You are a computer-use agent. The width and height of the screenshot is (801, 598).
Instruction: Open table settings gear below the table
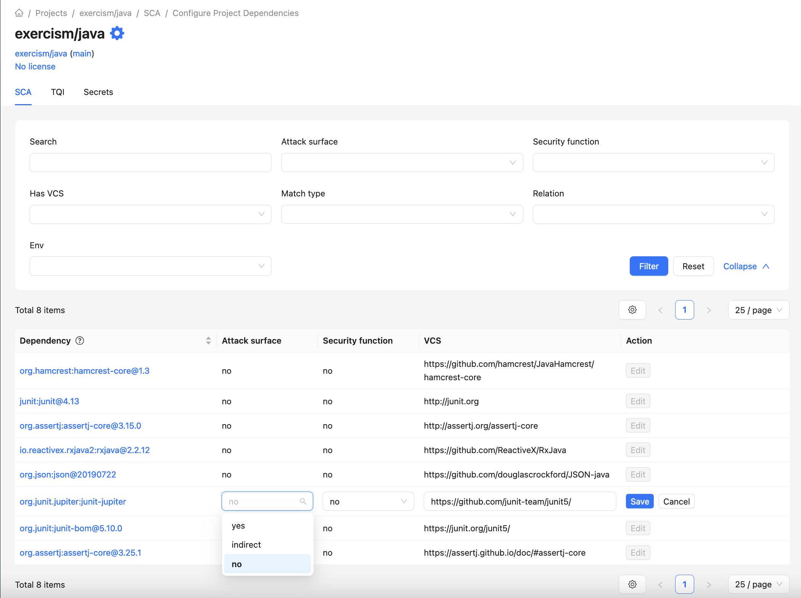[632, 584]
